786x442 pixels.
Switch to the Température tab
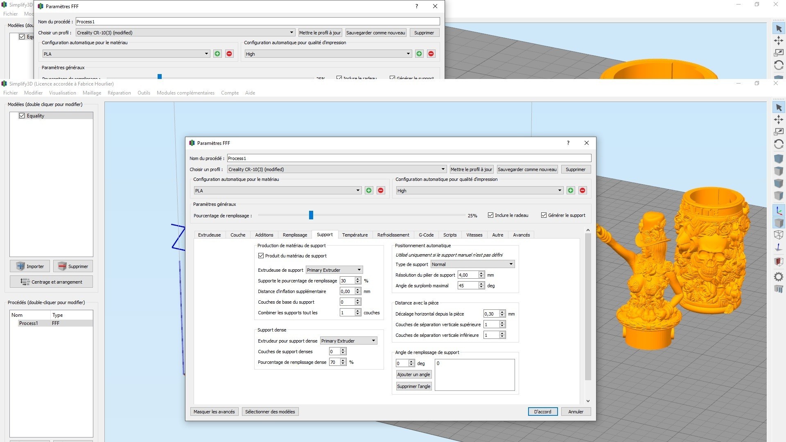(355, 235)
